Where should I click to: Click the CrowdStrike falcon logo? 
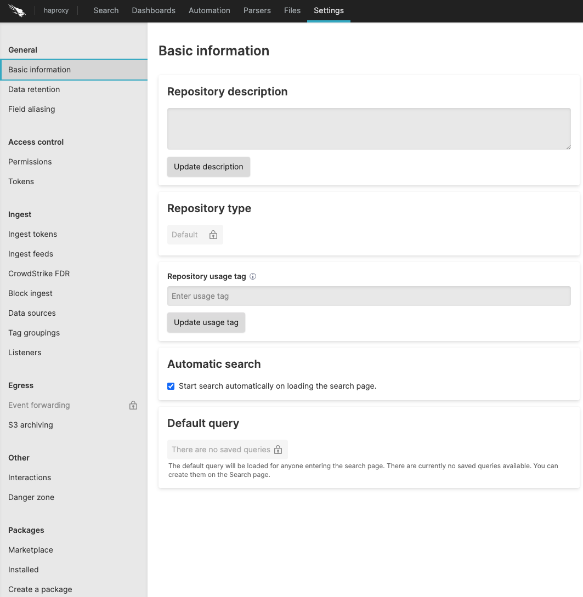16,10
